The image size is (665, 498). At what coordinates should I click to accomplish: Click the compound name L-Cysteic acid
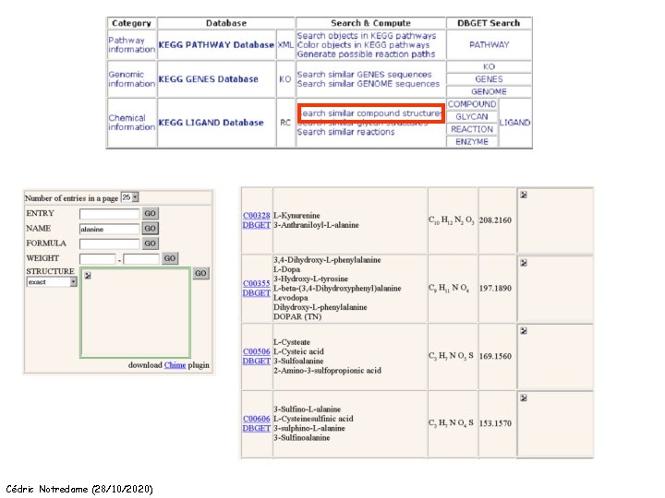(298, 351)
